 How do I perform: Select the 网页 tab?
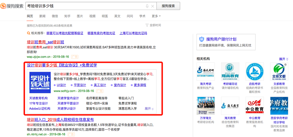point(30,16)
